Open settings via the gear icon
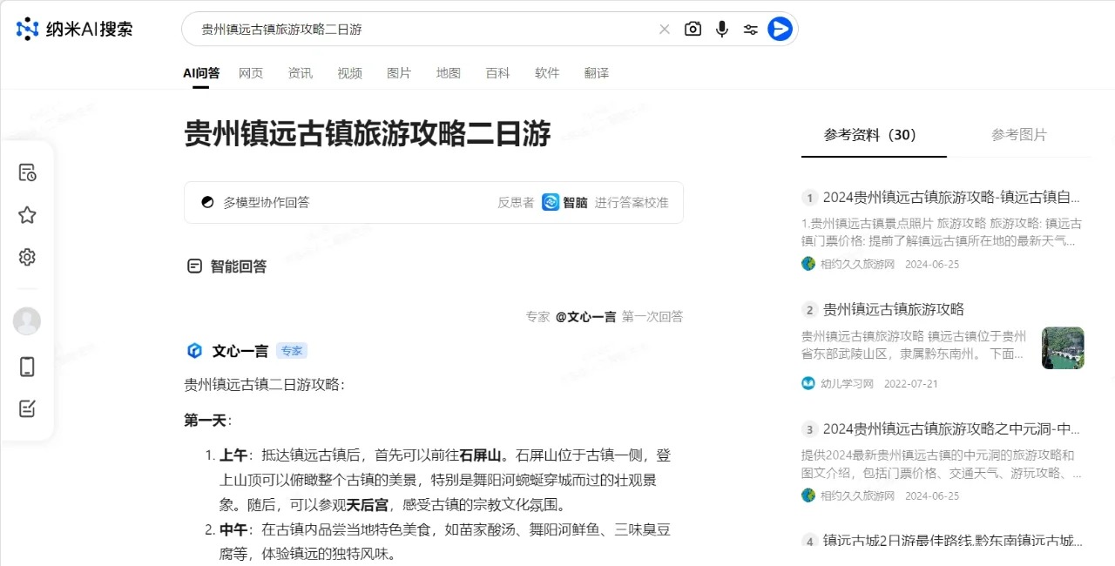 click(x=27, y=257)
